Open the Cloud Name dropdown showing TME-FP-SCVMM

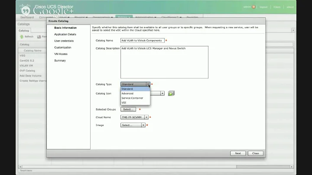134,117
